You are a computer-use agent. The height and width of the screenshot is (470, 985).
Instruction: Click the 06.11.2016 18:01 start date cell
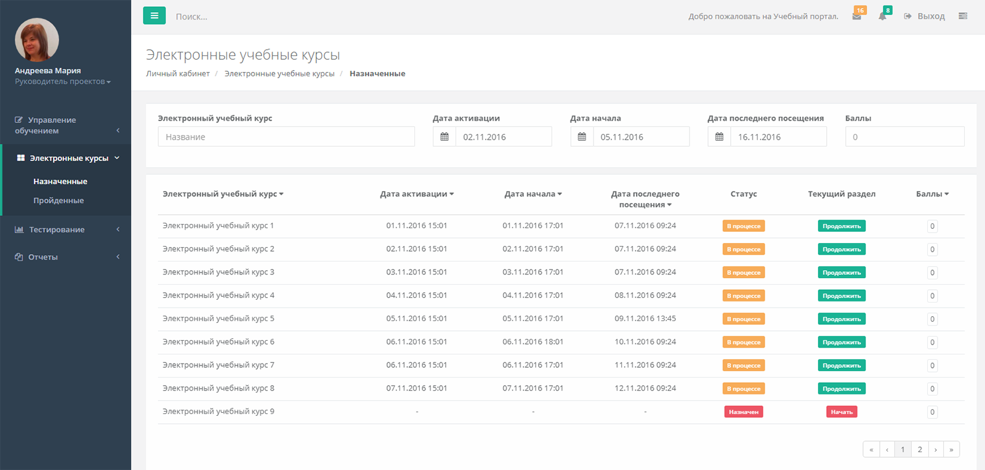533,342
